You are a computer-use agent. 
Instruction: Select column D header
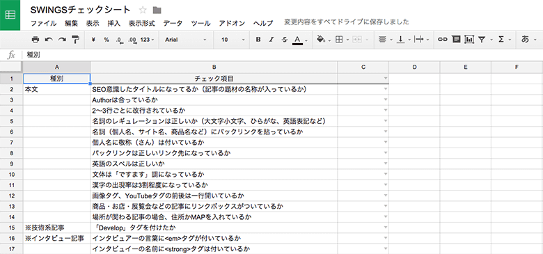414,67
